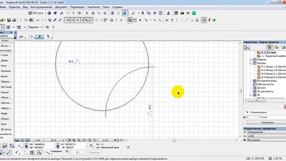This screenshot has width=286, height=161.
Task: Click the small bottle icon in top toolbar
Action: pyautogui.click(x=168, y=13)
